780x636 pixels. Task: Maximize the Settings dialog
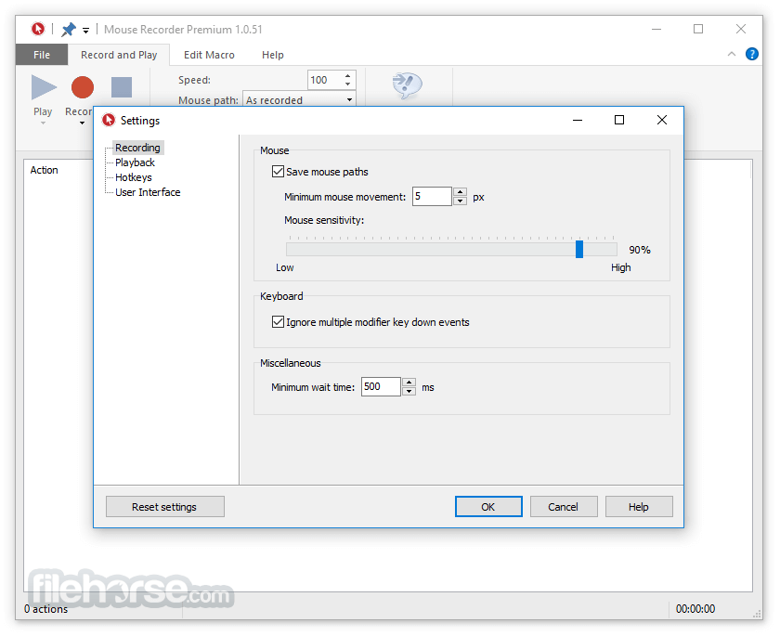619,120
